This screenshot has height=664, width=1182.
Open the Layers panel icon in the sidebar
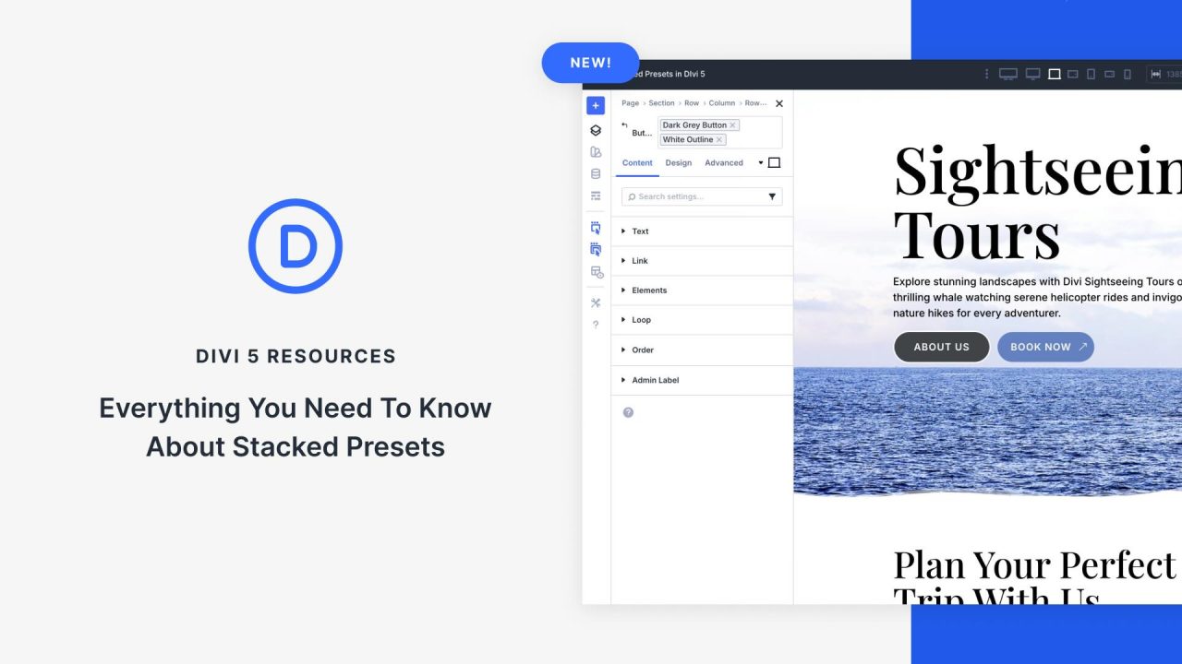pos(595,129)
